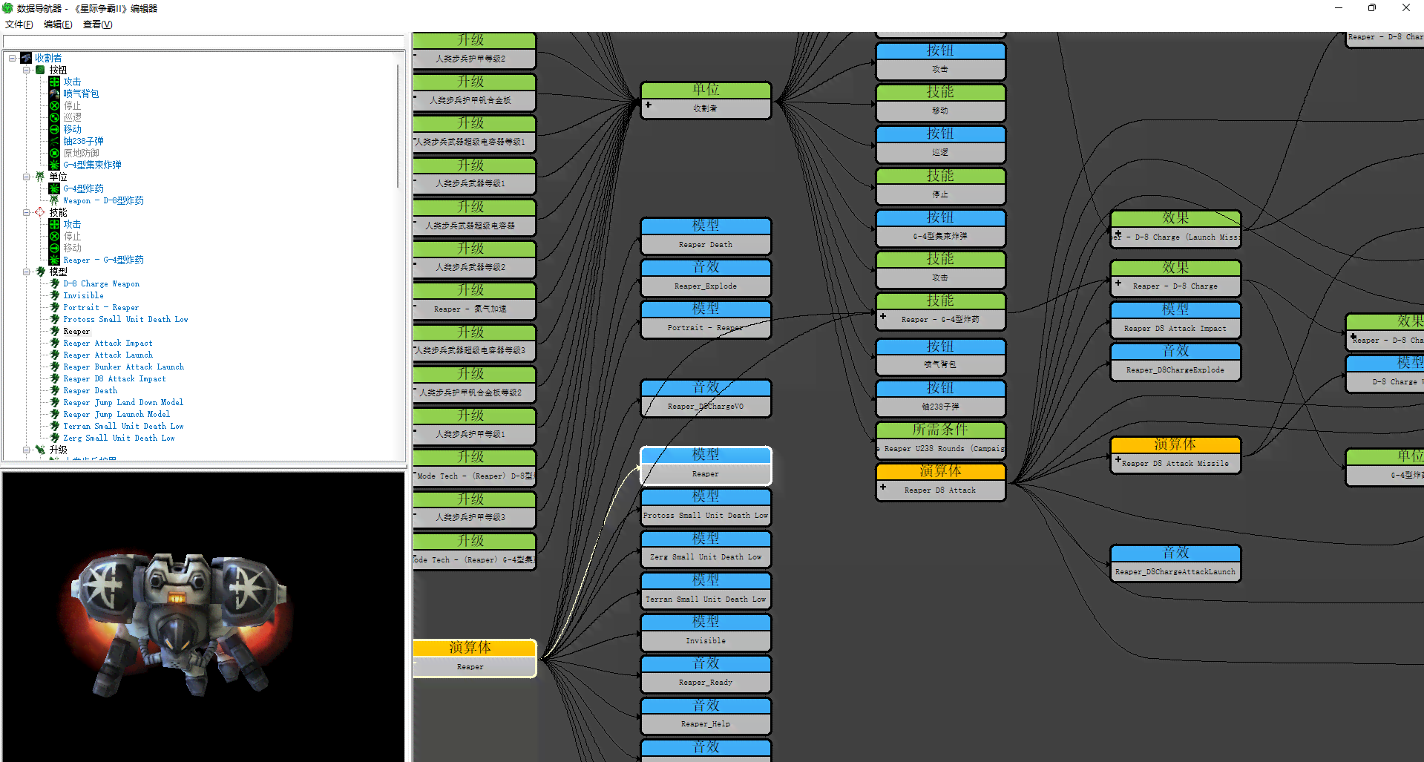Select the Portrait - Reaper model node
This screenshot has width=1424, height=762.
coord(706,319)
